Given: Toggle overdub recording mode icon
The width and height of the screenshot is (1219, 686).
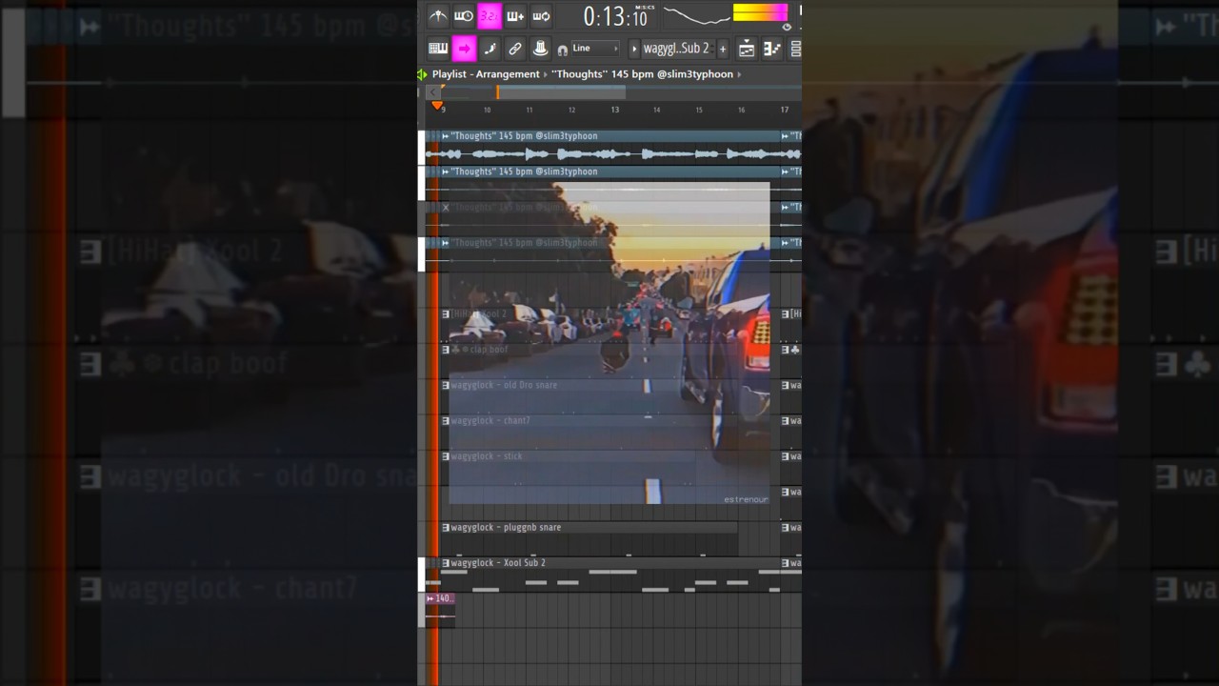Looking at the screenshot, I should tap(515, 16).
